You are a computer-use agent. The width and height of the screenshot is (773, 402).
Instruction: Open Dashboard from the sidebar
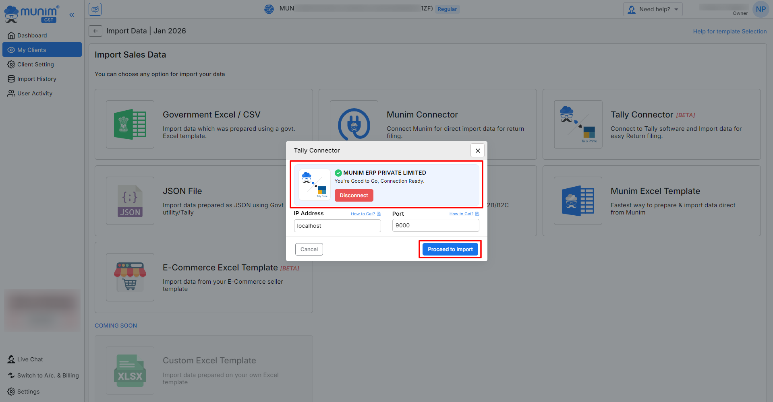tap(32, 35)
